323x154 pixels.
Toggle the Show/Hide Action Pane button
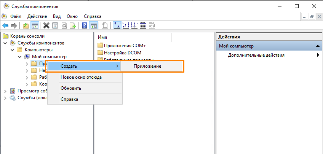(x=93, y=25)
